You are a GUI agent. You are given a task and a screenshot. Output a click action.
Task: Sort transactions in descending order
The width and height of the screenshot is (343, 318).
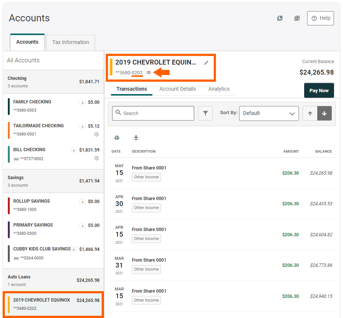point(324,113)
